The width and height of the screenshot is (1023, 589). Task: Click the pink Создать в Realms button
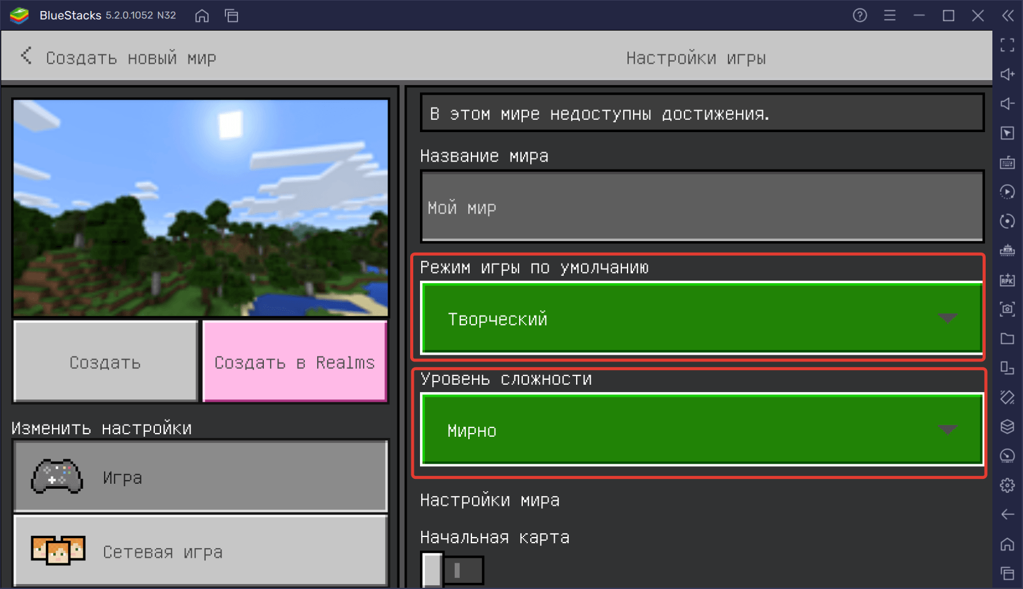click(x=294, y=362)
